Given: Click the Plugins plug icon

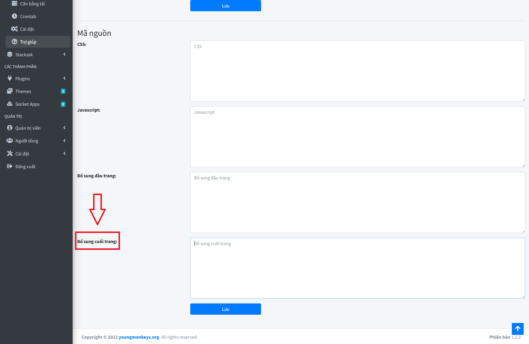Looking at the screenshot, I should click(x=10, y=78).
